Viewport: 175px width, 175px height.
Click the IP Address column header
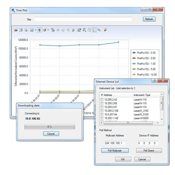point(106,95)
